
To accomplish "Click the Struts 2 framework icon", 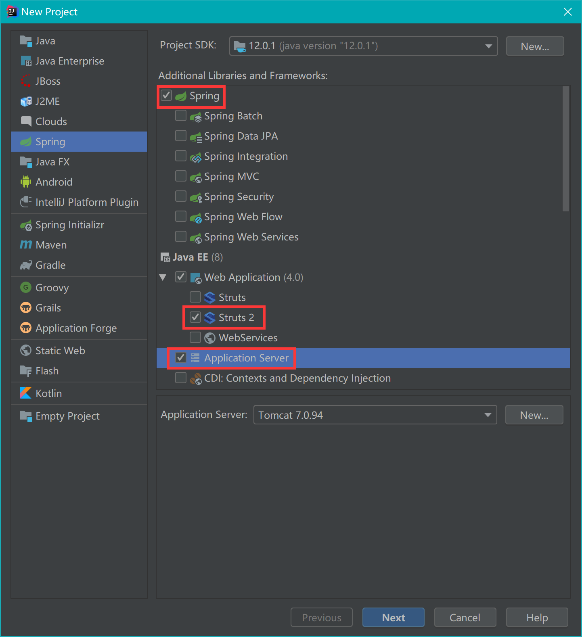I will click(210, 317).
